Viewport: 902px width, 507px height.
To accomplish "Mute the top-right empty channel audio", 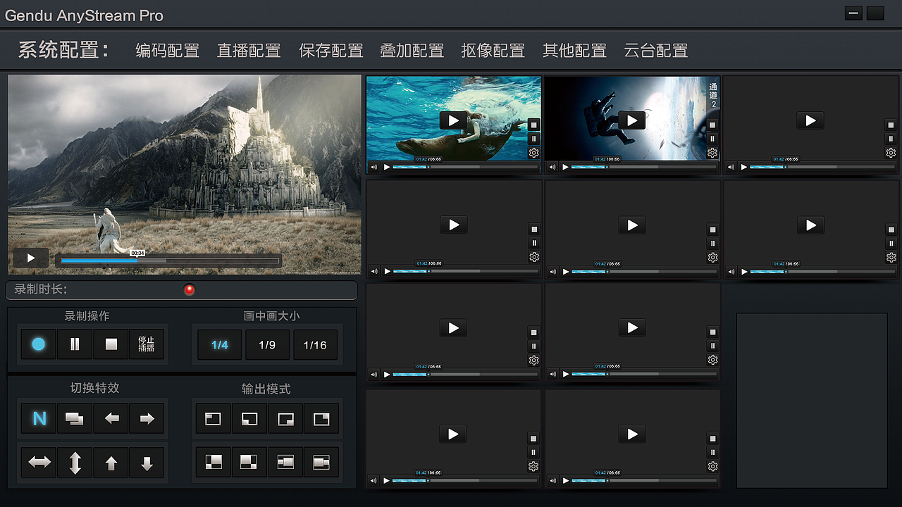I will click(731, 168).
